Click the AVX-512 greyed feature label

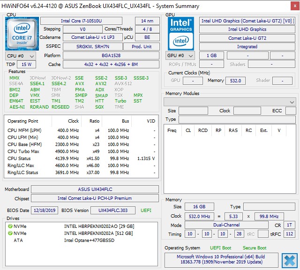[x=123, y=84]
